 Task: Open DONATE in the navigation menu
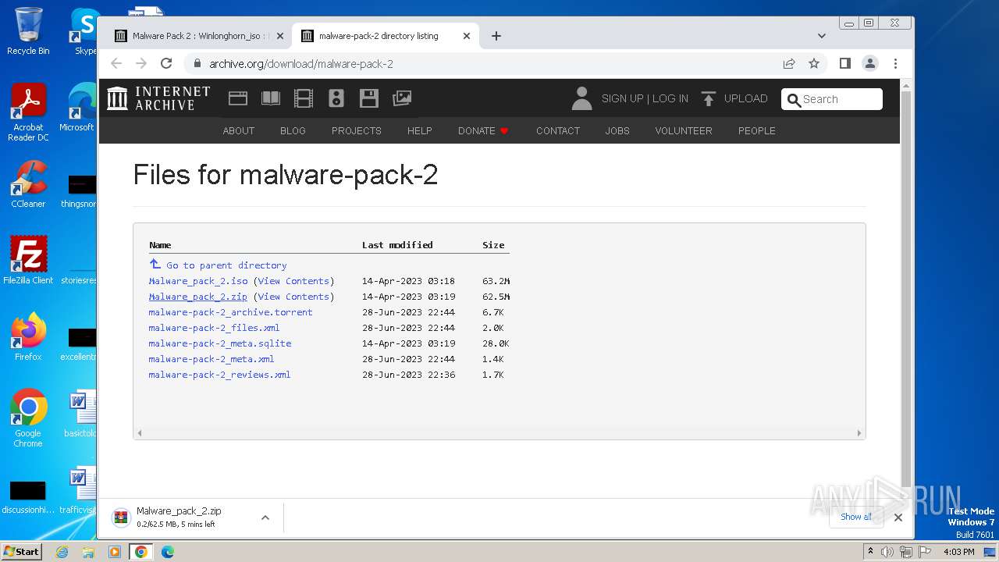483,130
